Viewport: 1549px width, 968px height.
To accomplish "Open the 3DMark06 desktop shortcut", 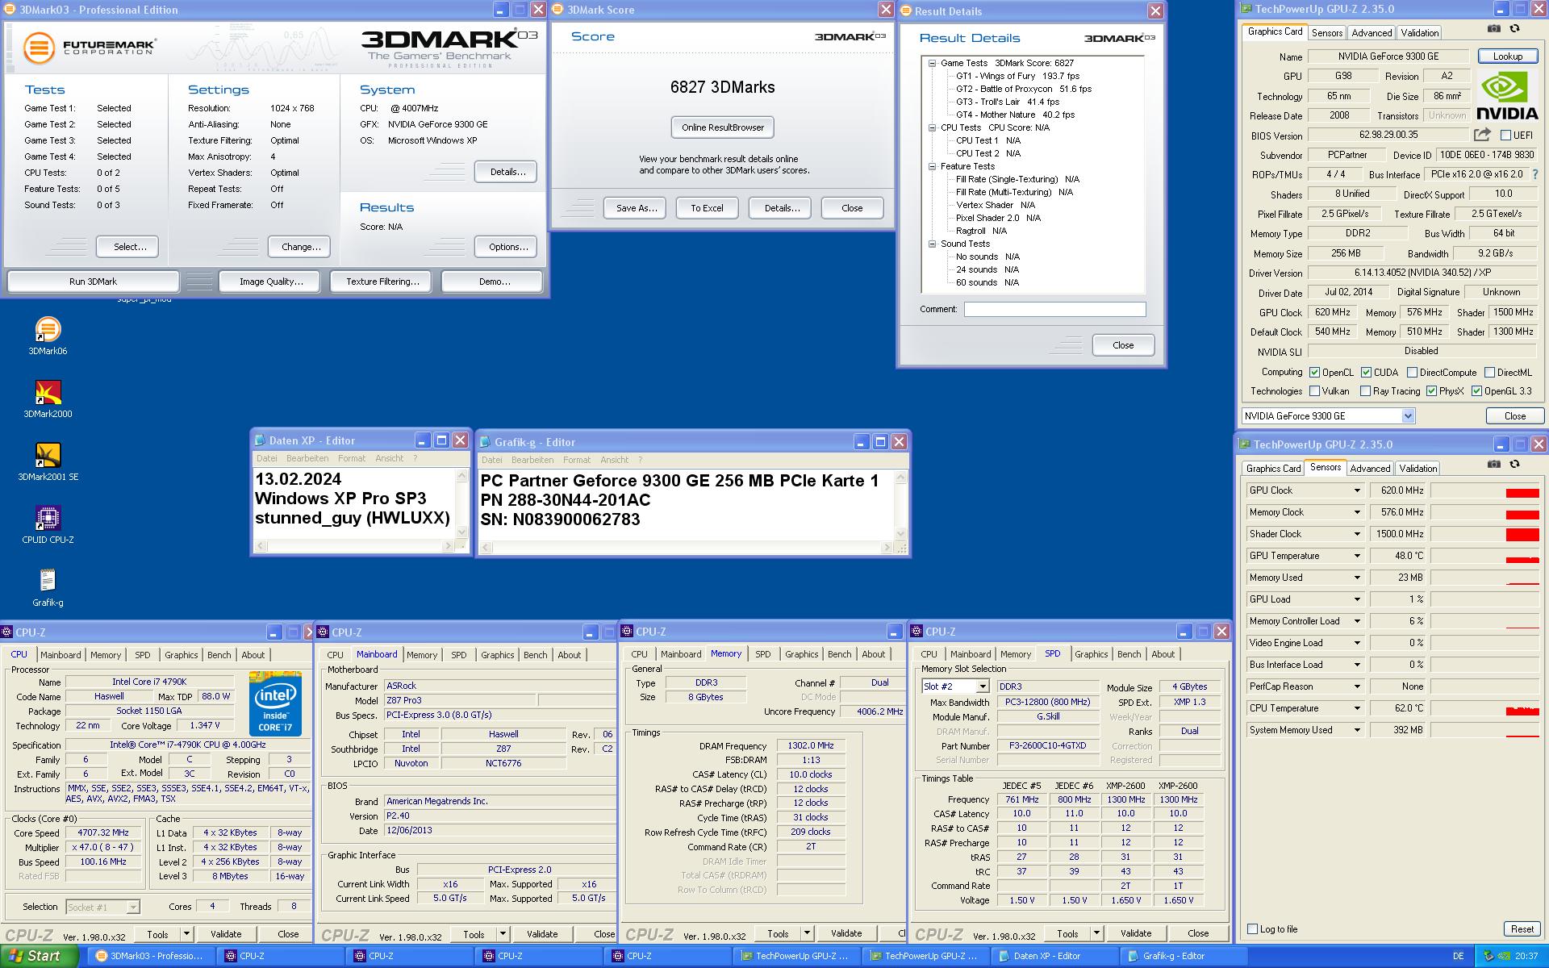I will pos(48,335).
